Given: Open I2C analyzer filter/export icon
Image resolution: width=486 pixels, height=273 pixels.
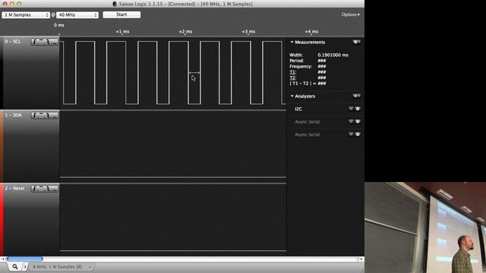Looking at the screenshot, I should (x=351, y=108).
